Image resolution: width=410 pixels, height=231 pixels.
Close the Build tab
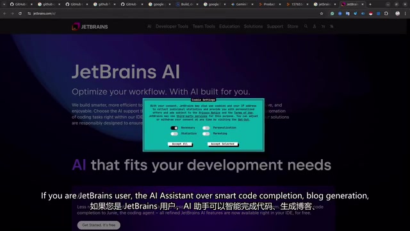click(197, 4)
